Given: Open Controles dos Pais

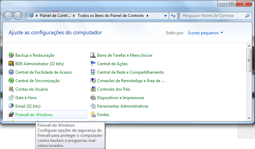Looking at the screenshot, I should pyautogui.click(x=114, y=89).
